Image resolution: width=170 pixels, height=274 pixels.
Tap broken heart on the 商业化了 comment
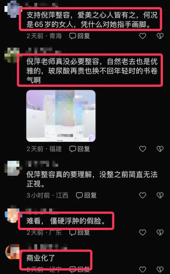[160, 269]
